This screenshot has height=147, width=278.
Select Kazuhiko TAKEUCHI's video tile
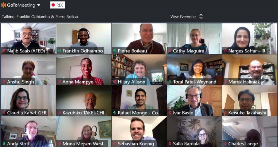84,101
